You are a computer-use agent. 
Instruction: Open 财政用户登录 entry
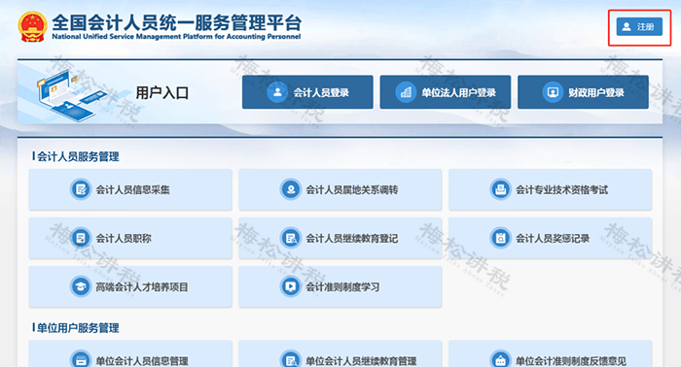583,92
